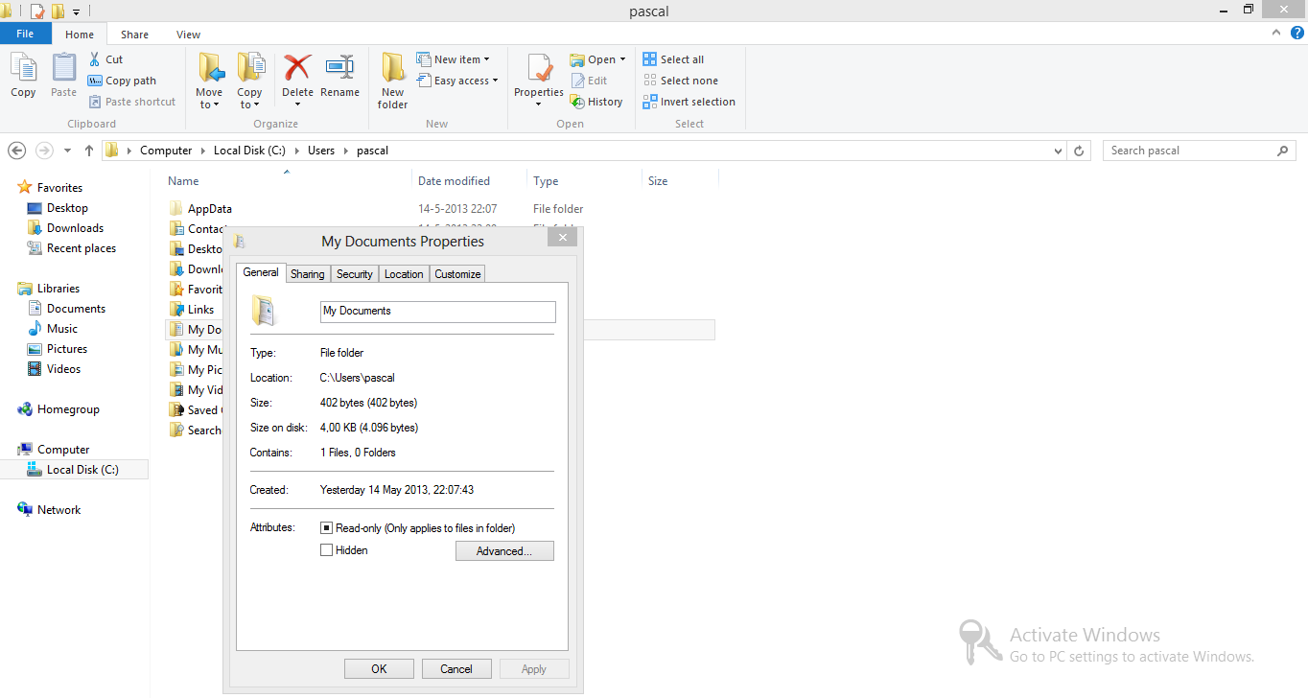Open the Help question mark icon
Viewport: 1308px width, 698px height.
1296,33
